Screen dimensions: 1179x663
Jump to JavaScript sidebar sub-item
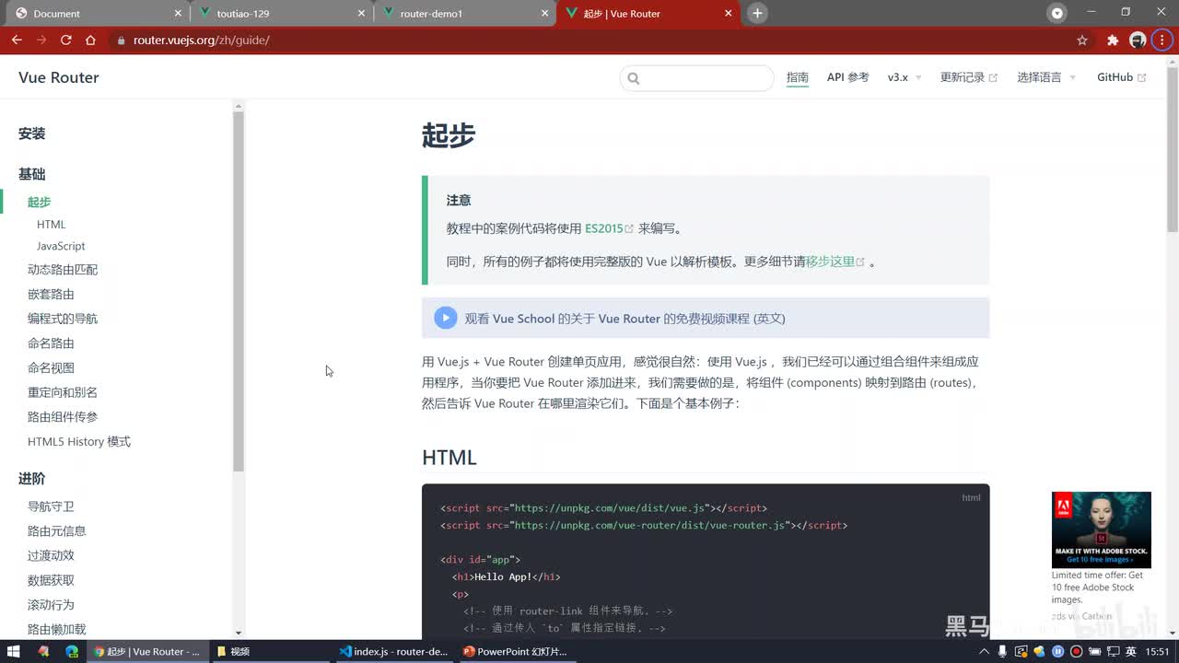click(61, 246)
